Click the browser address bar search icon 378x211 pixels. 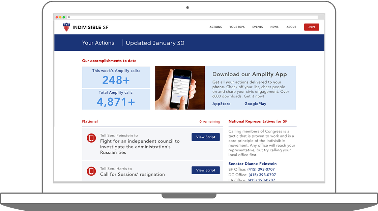pyautogui.click(x=69, y=17)
